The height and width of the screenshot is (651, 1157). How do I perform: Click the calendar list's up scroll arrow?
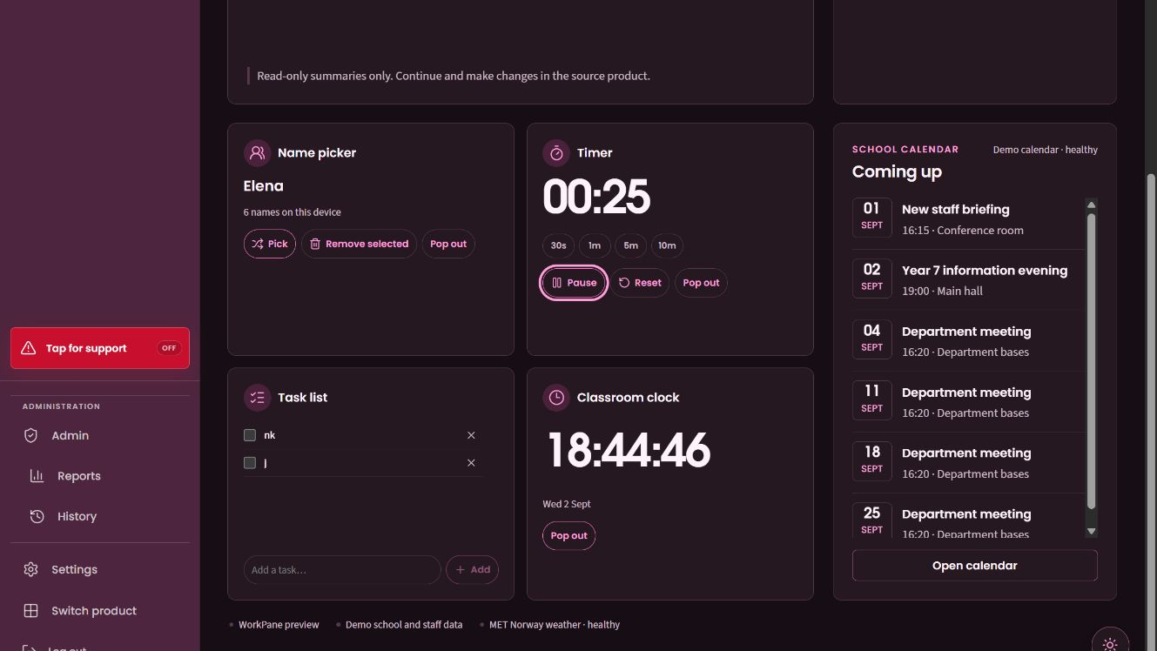(x=1091, y=205)
